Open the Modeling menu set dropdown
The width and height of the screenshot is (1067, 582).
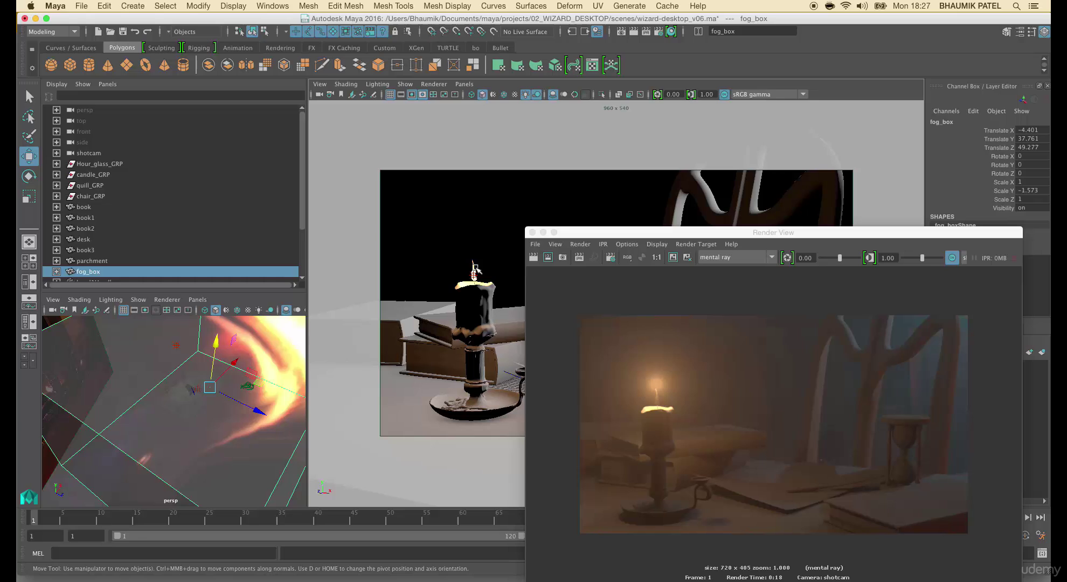point(53,32)
